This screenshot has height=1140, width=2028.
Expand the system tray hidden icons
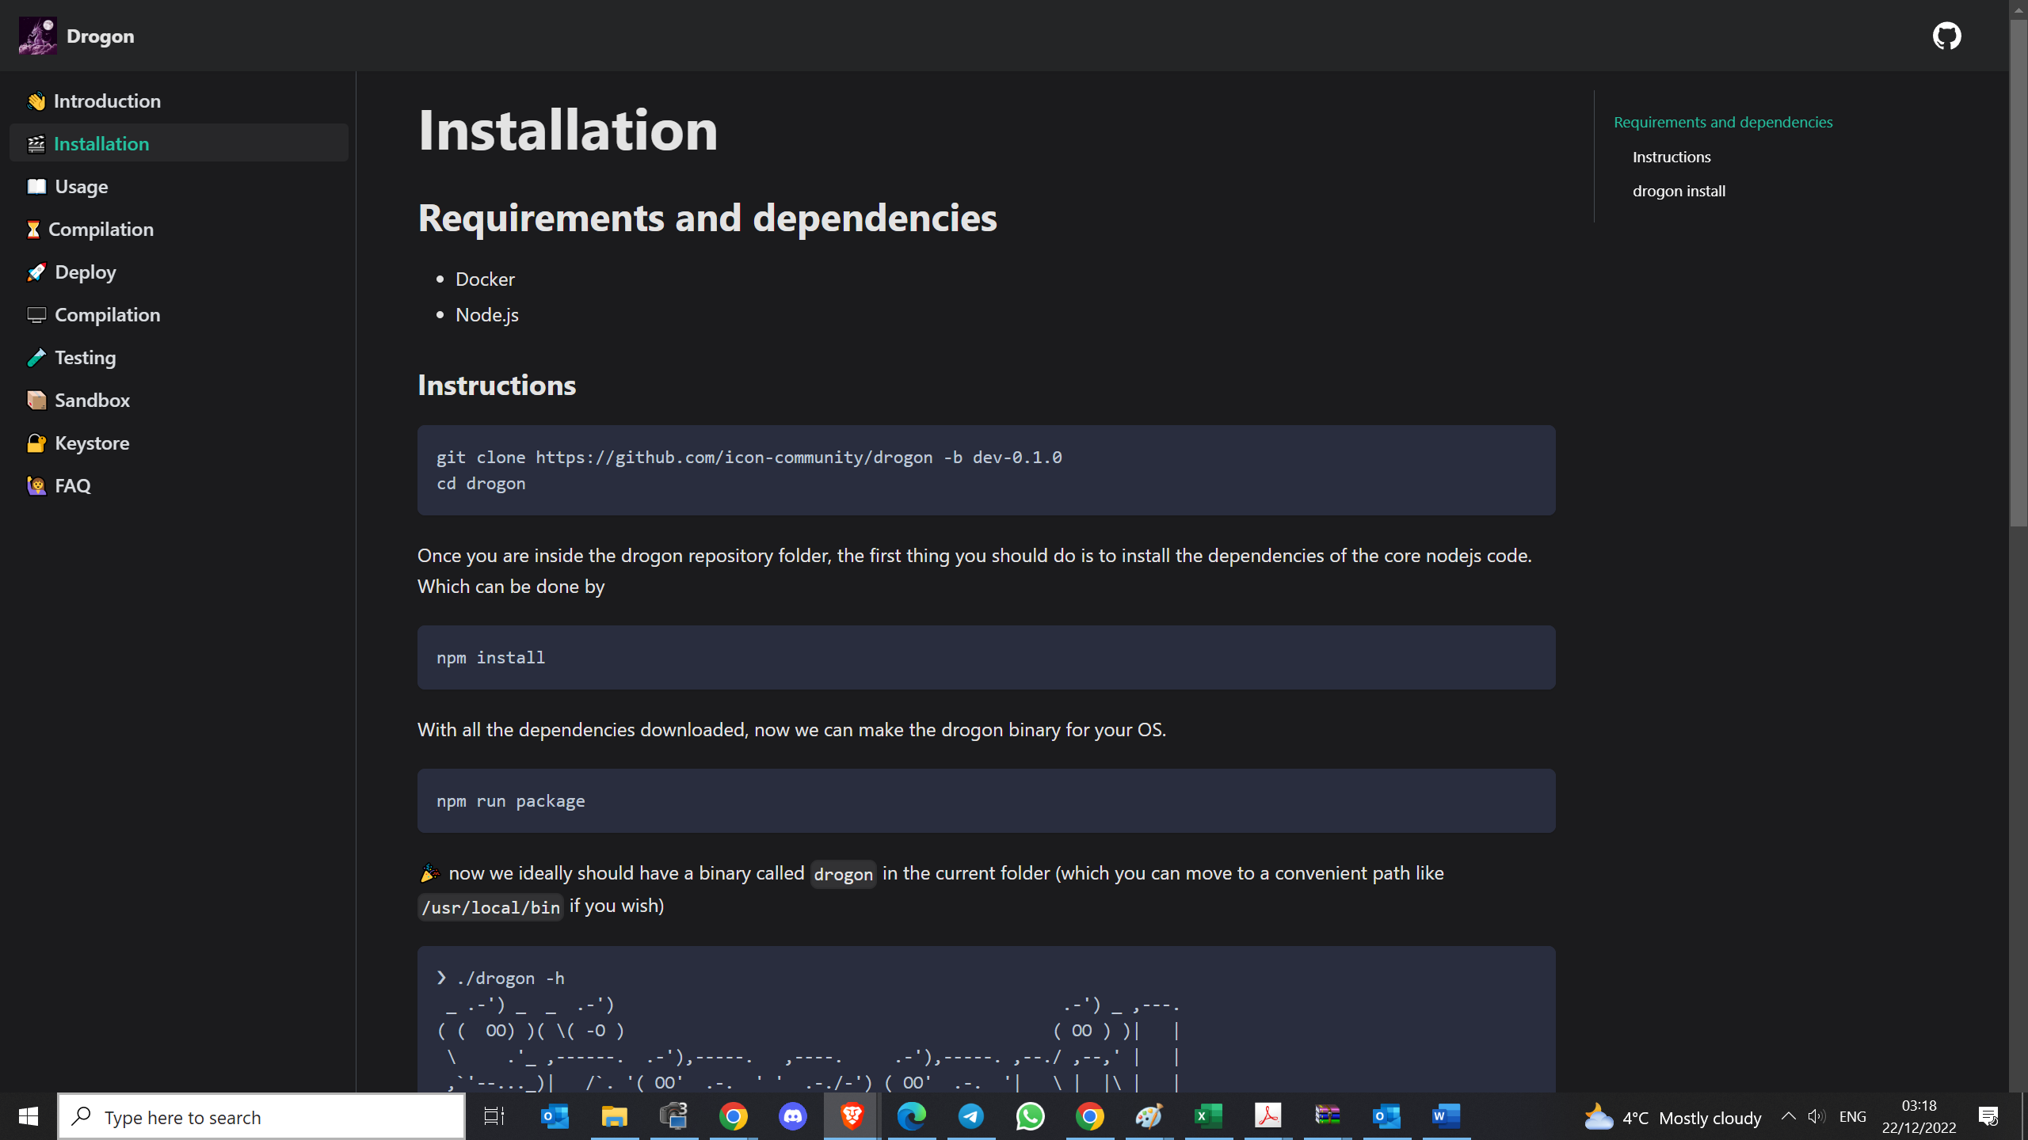[1788, 1117]
